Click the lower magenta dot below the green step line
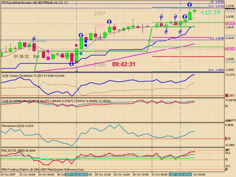Image resolution: width=236 pixels, height=177 pixels. point(48,58)
